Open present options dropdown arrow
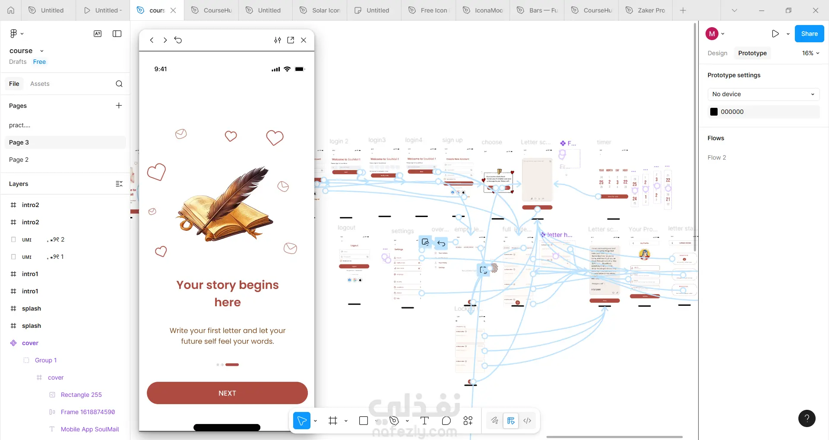Viewport: 829px width, 440px height. [788, 34]
